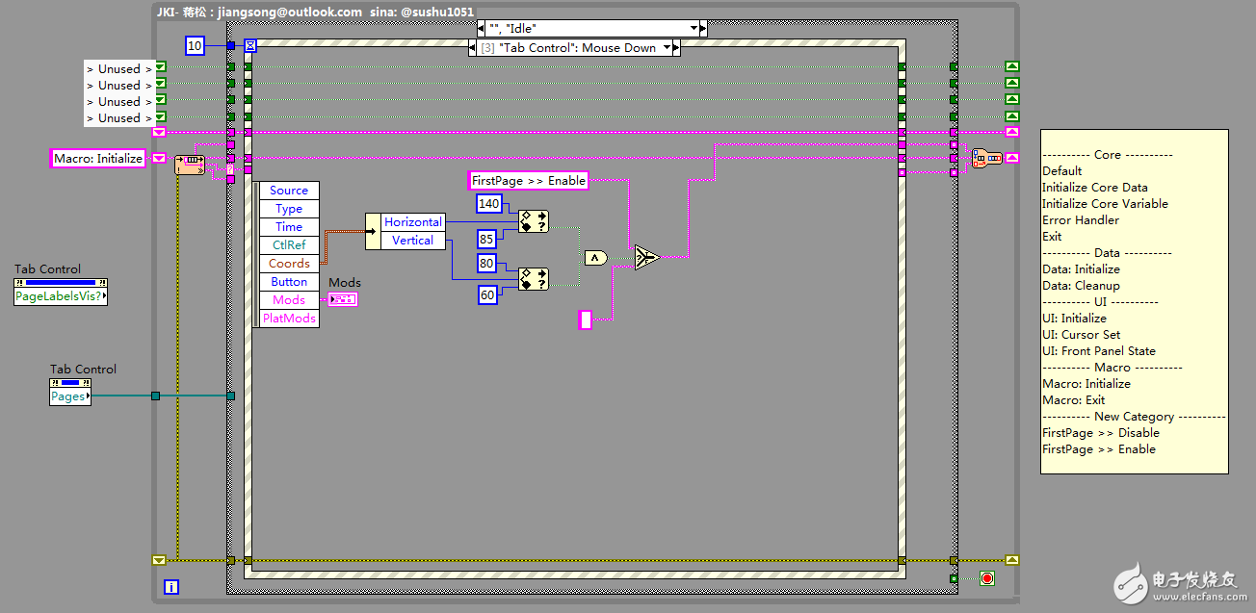This screenshot has width=1256, height=613.
Task: Select the upper In Range and Coerce node
Action: point(533,221)
